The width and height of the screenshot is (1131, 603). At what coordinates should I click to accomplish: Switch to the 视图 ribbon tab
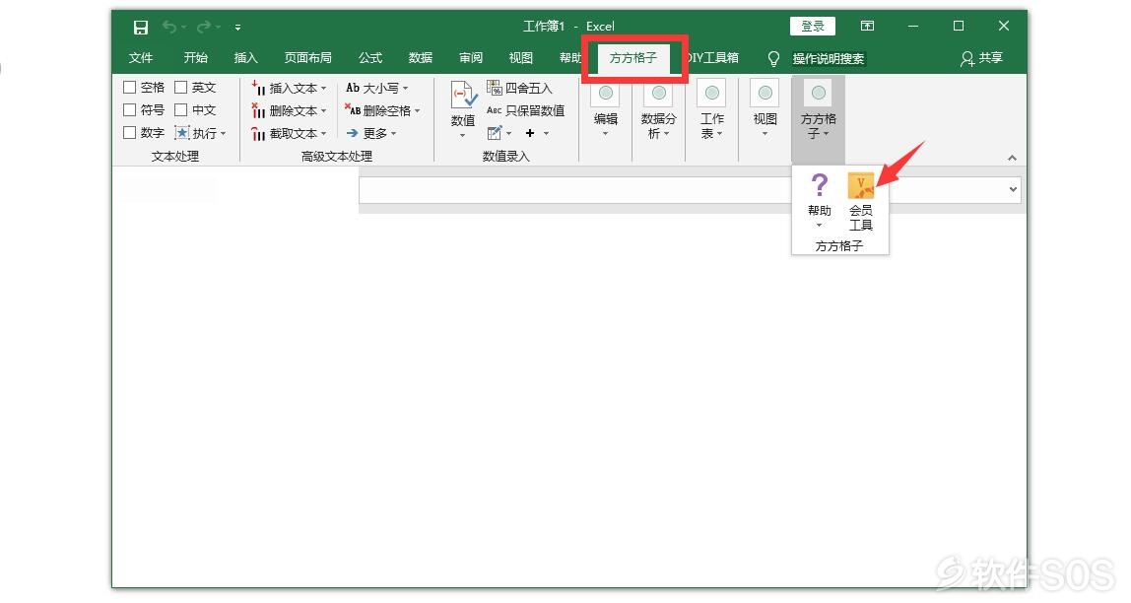point(521,58)
